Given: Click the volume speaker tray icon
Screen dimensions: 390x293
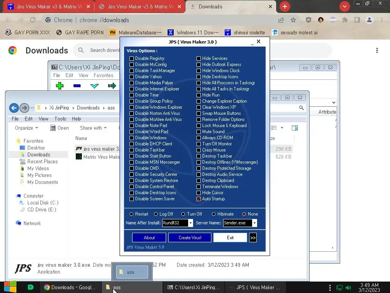Looking at the screenshot, I should (348, 288).
